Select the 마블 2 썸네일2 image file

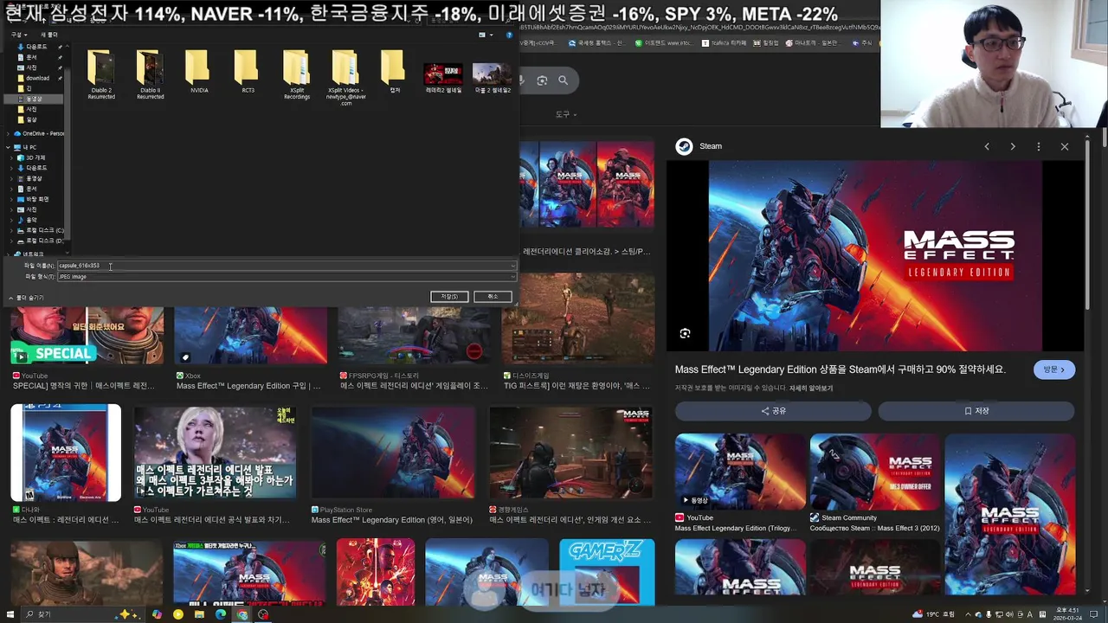[x=492, y=78]
